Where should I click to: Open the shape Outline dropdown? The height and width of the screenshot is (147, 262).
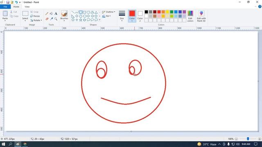pyautogui.click(x=108, y=12)
